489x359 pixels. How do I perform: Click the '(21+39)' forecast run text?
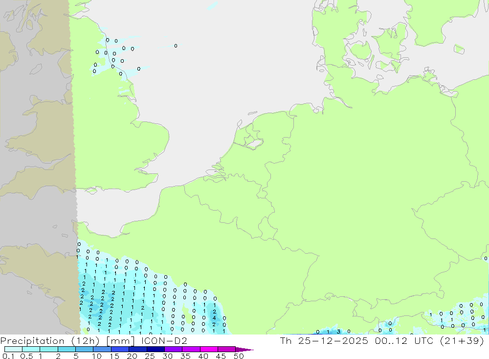click(x=462, y=340)
